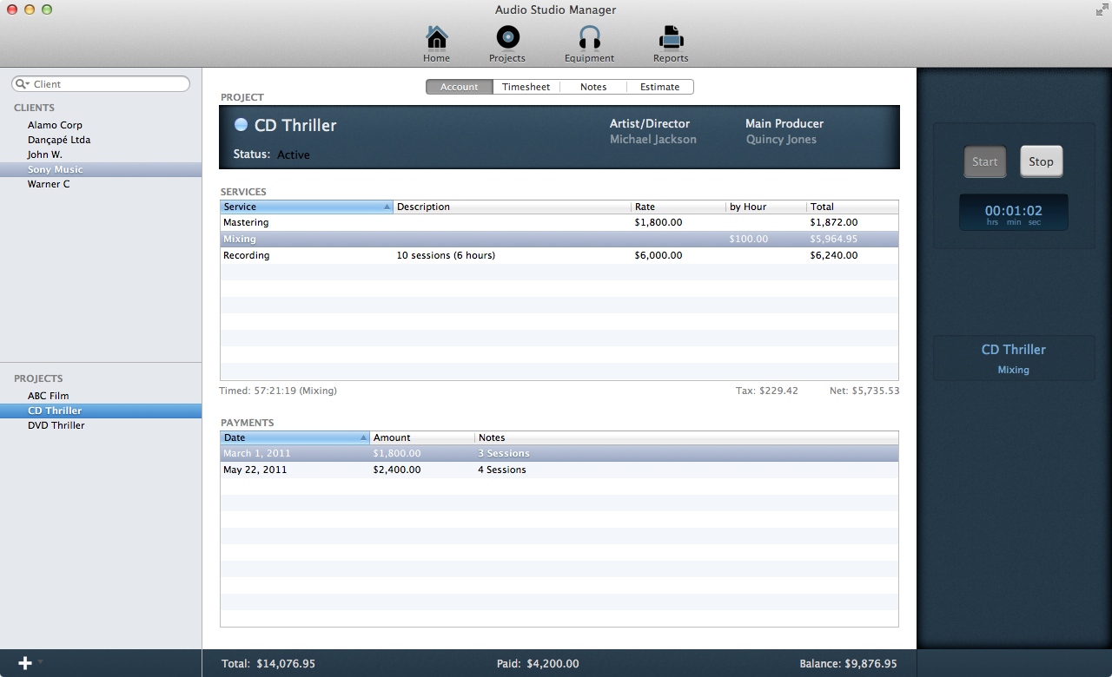1112x677 pixels.
Task: Select the Warner C client
Action: 49,184
